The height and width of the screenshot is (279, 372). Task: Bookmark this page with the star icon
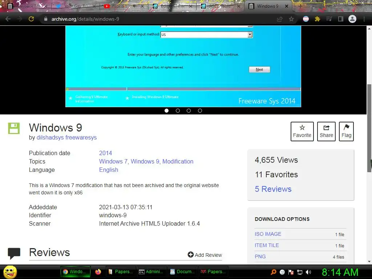coord(291,19)
